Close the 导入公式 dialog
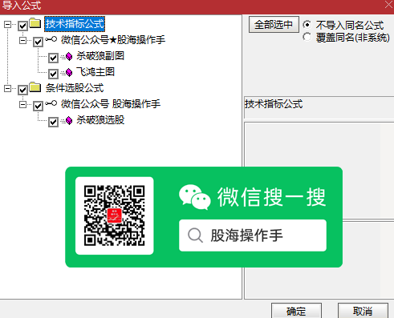 click(388, 5)
